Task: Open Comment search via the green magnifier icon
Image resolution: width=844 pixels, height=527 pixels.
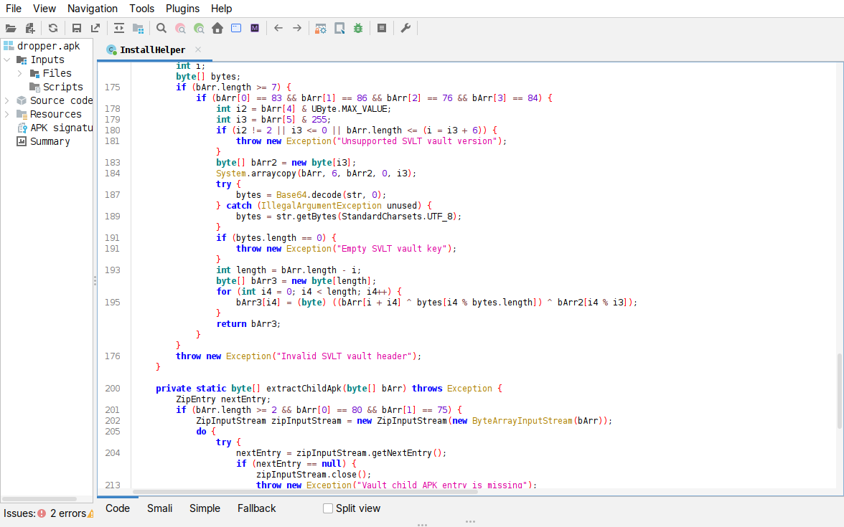Action: tap(200, 29)
